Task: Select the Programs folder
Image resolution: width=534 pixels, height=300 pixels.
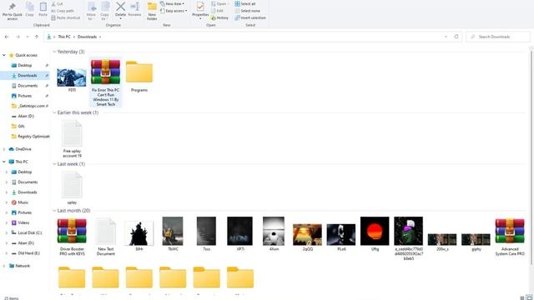Action: pyautogui.click(x=139, y=76)
